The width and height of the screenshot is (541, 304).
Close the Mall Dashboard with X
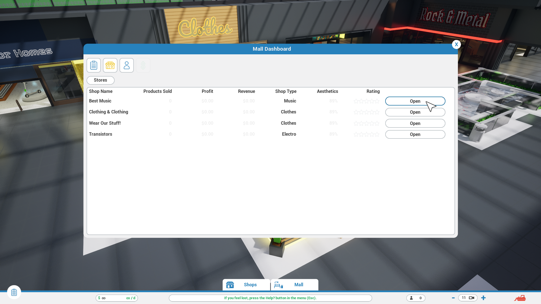pos(456,44)
